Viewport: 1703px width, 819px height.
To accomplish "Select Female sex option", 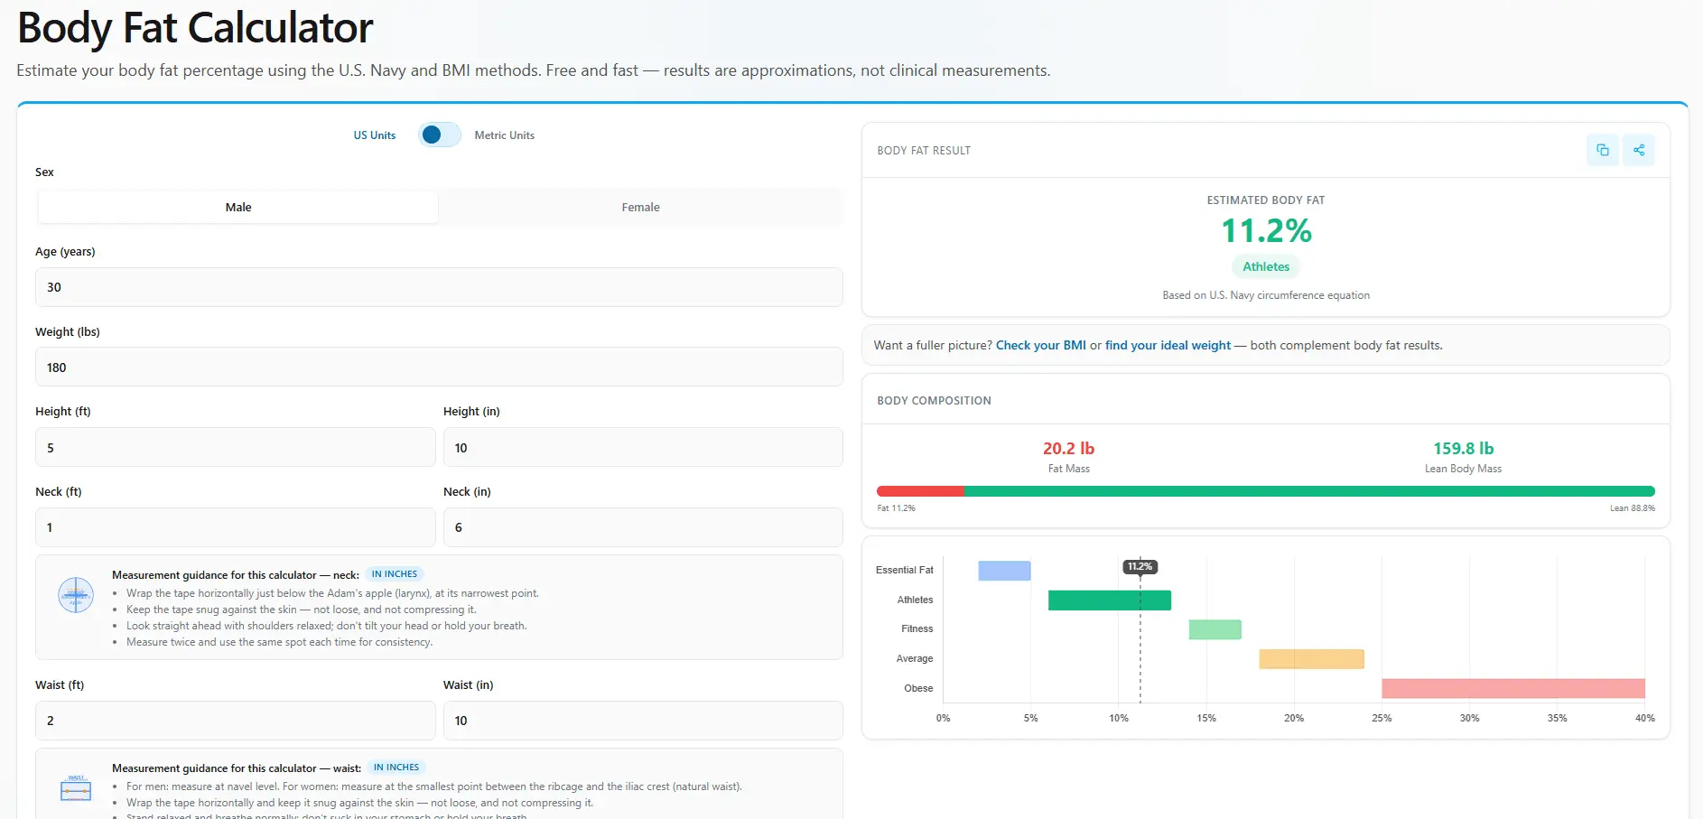I will click(640, 207).
